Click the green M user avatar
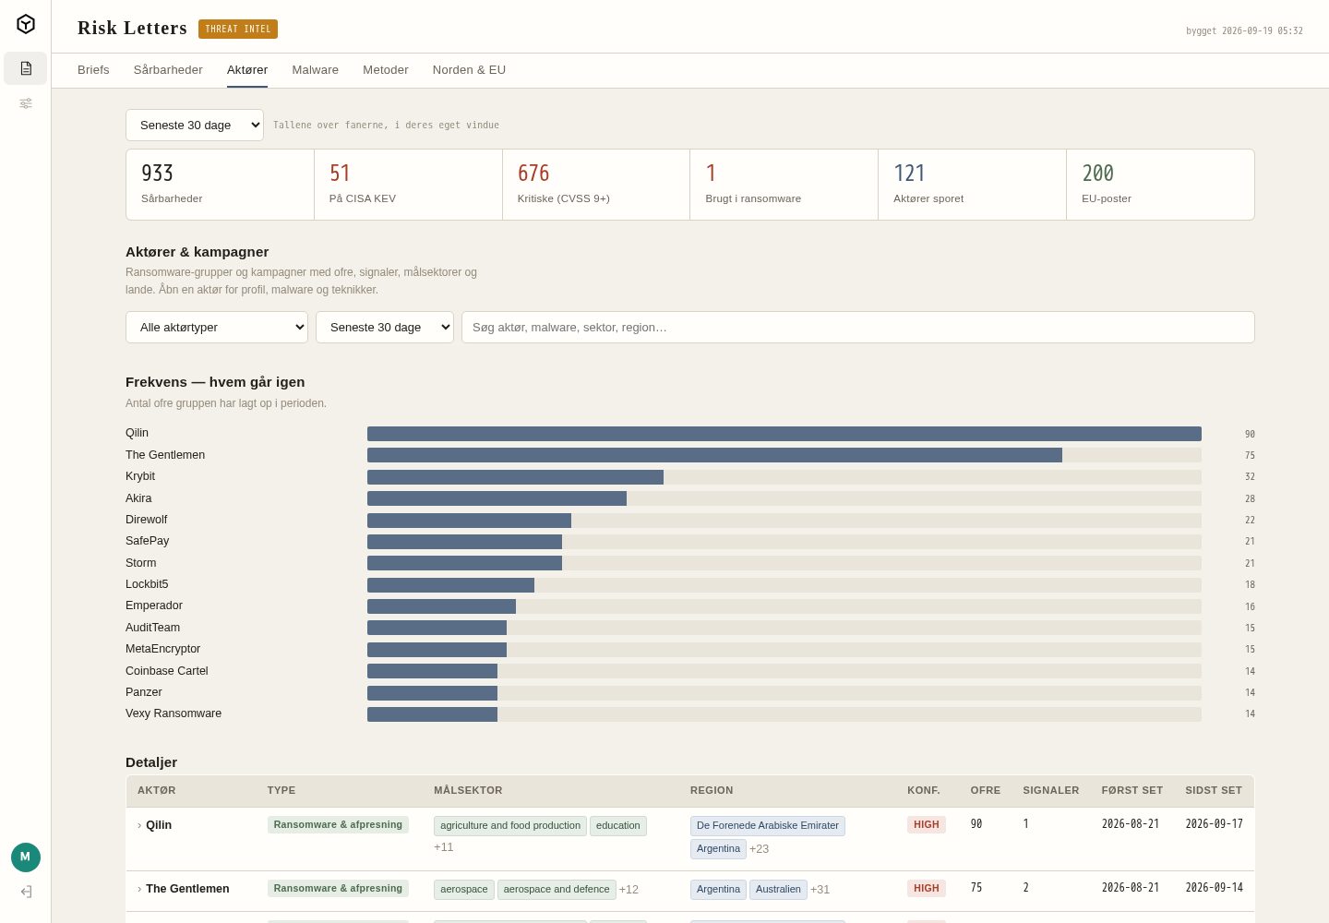This screenshot has height=923, width=1329. 26,857
